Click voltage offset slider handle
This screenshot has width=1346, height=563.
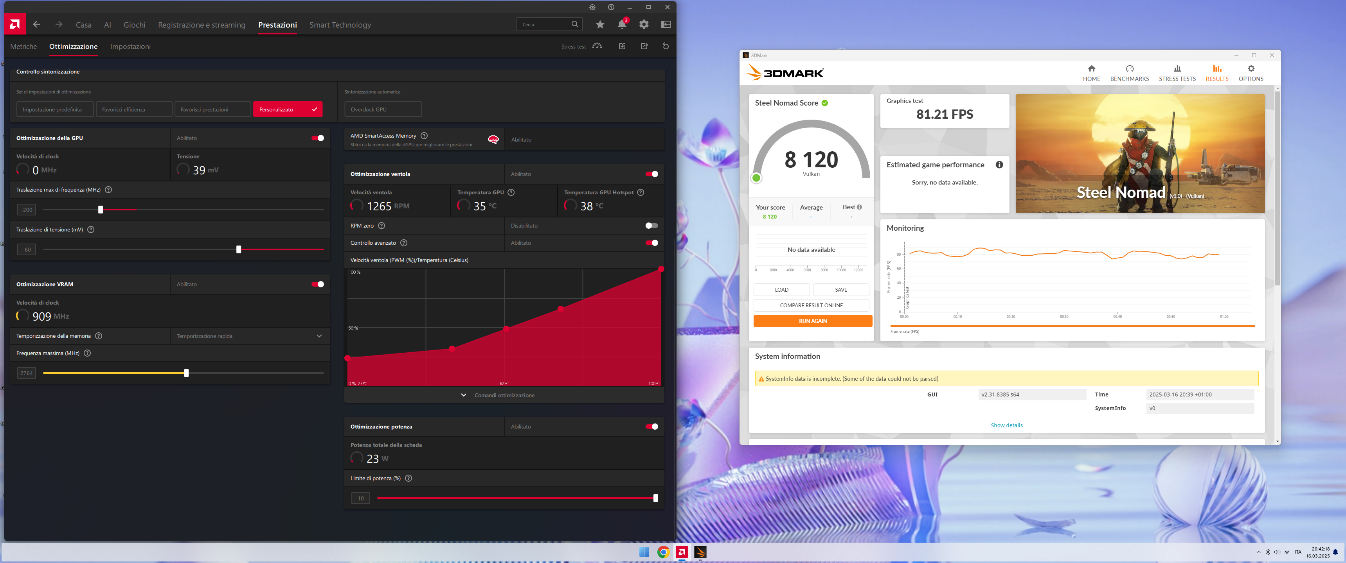pos(238,250)
